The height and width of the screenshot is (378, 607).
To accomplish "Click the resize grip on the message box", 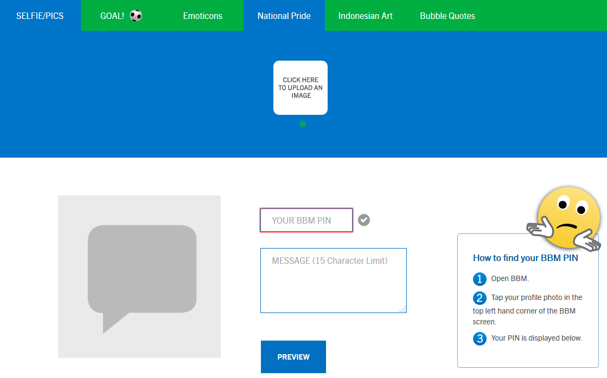I will point(402,309).
